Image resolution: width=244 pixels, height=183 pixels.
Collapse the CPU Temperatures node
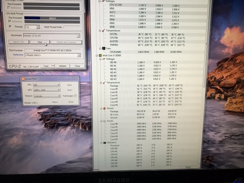[101, 83]
